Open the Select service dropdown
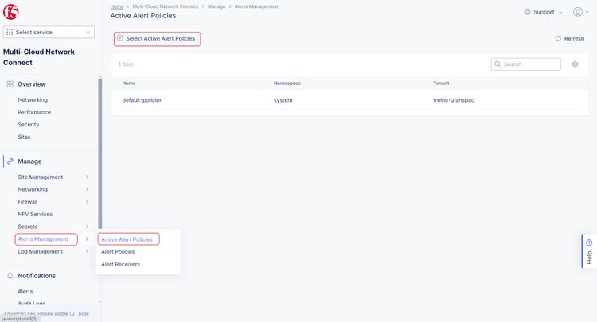 (49, 32)
